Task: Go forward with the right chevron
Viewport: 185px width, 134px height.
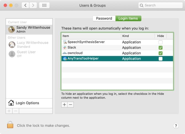Action: coord(33,5)
